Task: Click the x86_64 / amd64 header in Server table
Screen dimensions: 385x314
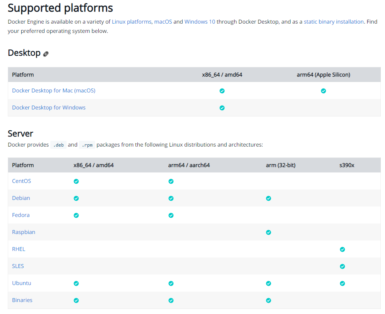Action: (94, 166)
